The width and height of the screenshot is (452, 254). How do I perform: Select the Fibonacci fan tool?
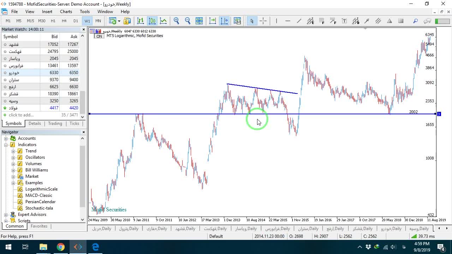point(333,21)
